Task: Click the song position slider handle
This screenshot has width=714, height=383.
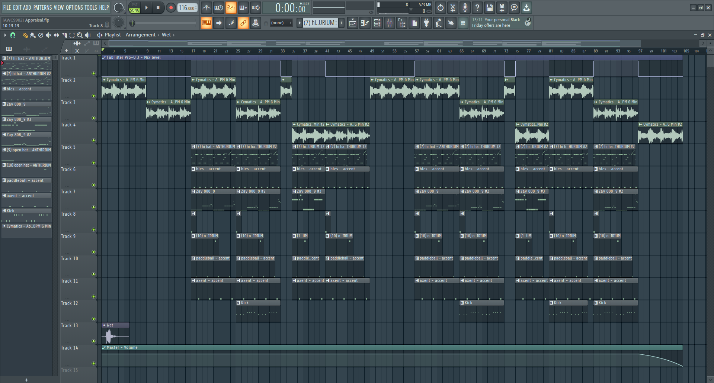Action: point(132,23)
